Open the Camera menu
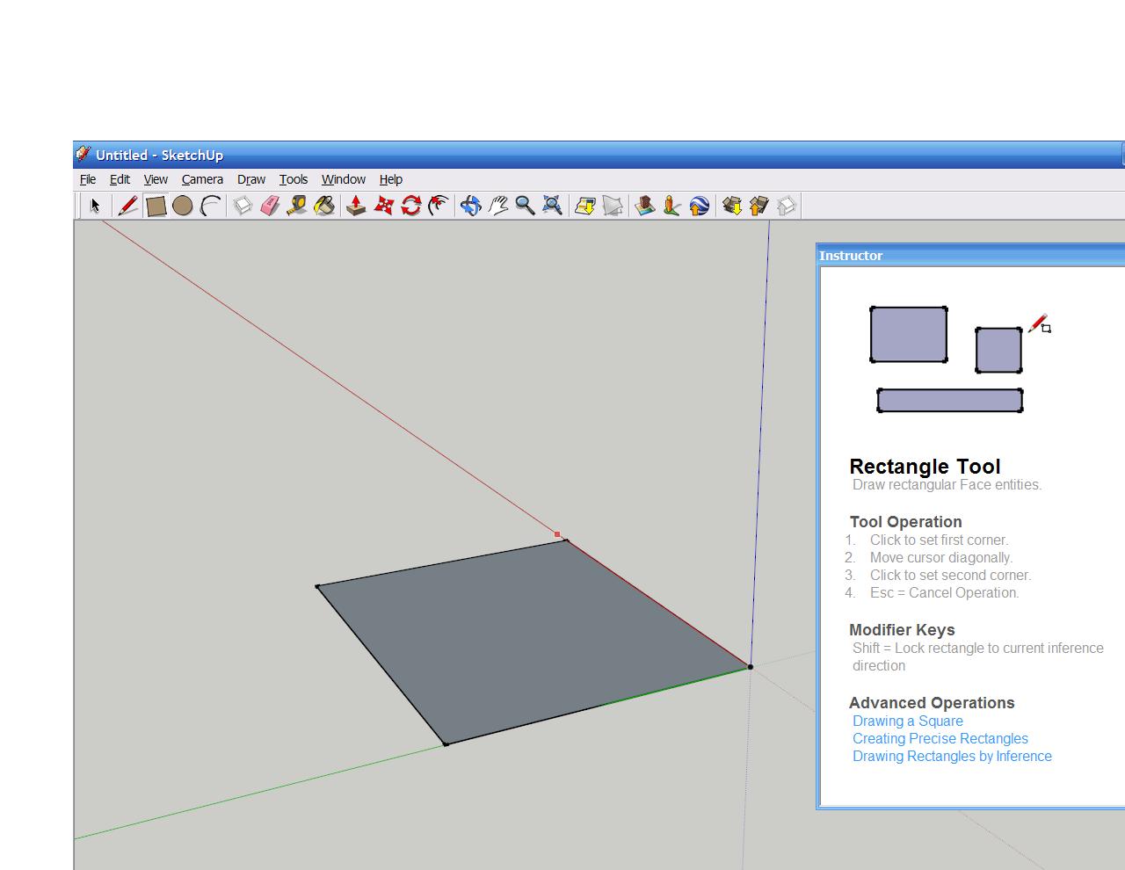This screenshot has width=1125, height=870. click(x=201, y=179)
